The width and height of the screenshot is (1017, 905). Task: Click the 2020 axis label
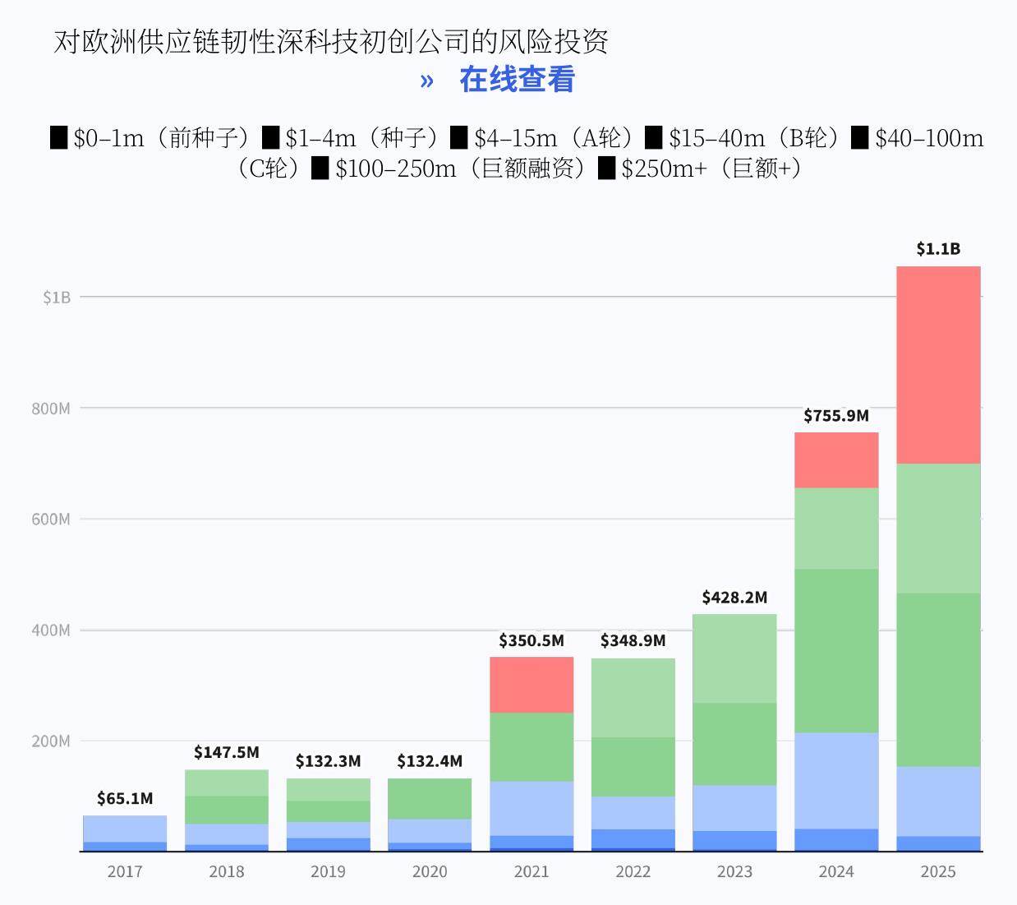tap(430, 871)
